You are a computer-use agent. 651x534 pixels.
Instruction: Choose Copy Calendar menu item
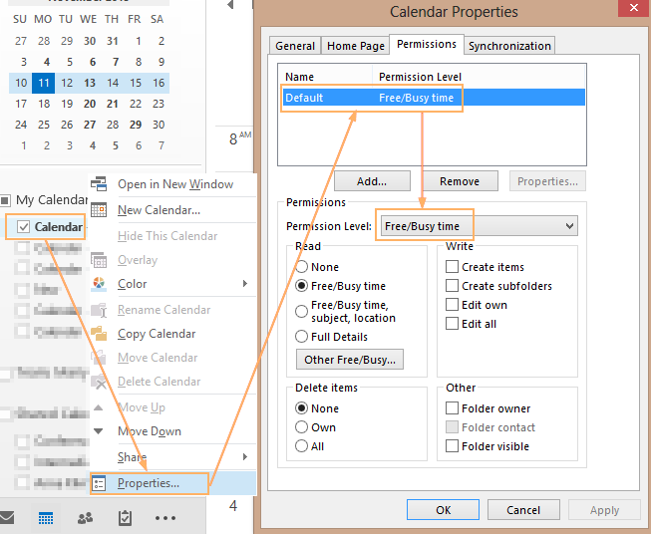pos(173,334)
